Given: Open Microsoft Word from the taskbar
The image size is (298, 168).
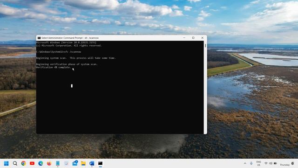Looking at the screenshot, I should point(92,163).
